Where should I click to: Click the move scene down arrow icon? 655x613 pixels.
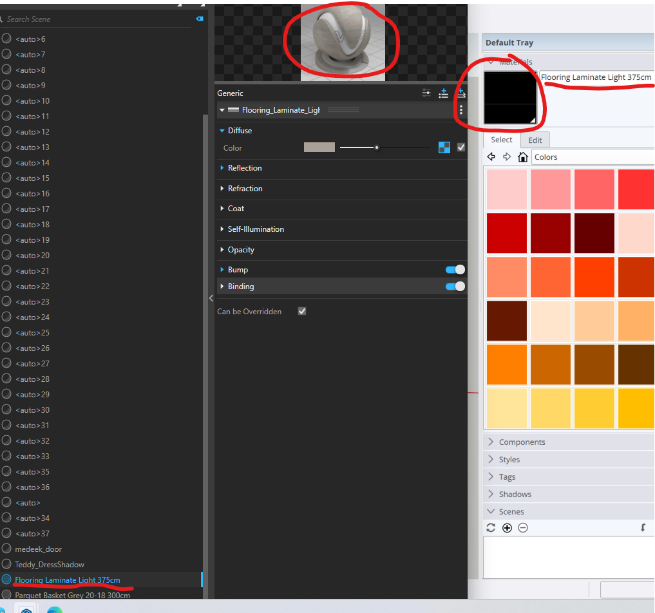[x=643, y=528]
